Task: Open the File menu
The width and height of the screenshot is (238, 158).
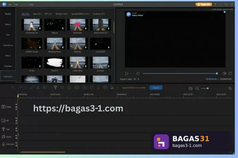Action: (x=10, y=4)
